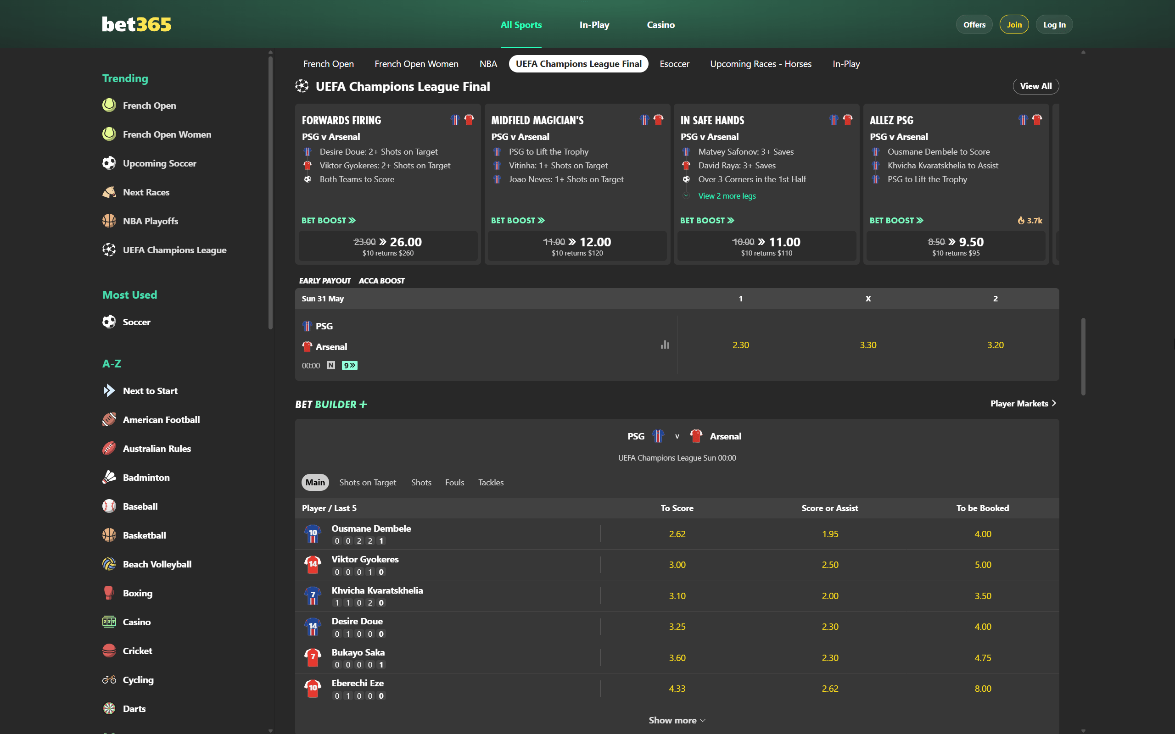Screen dimensions: 1175x734
Task: Click the Baseball icon
Action: tap(109, 506)
